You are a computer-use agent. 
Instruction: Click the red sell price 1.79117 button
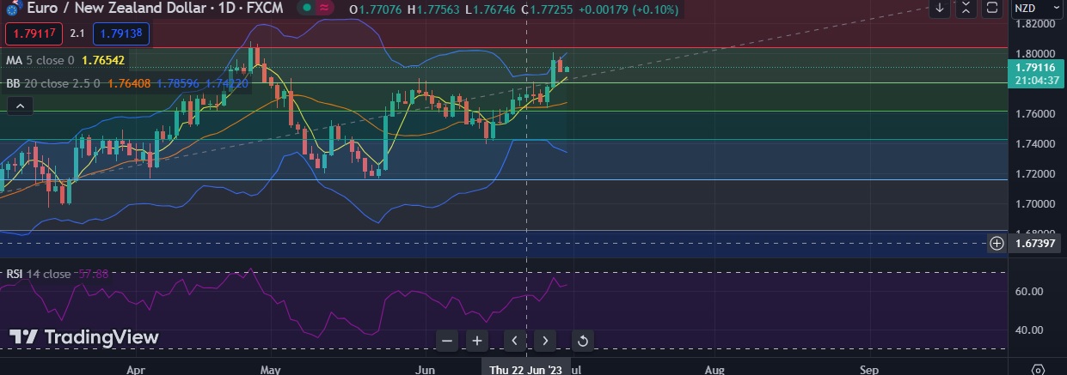pos(33,34)
